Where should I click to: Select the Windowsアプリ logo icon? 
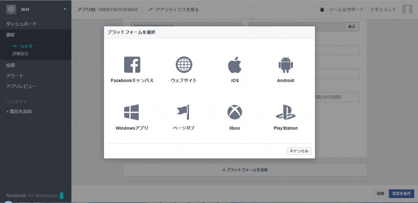[131, 112]
